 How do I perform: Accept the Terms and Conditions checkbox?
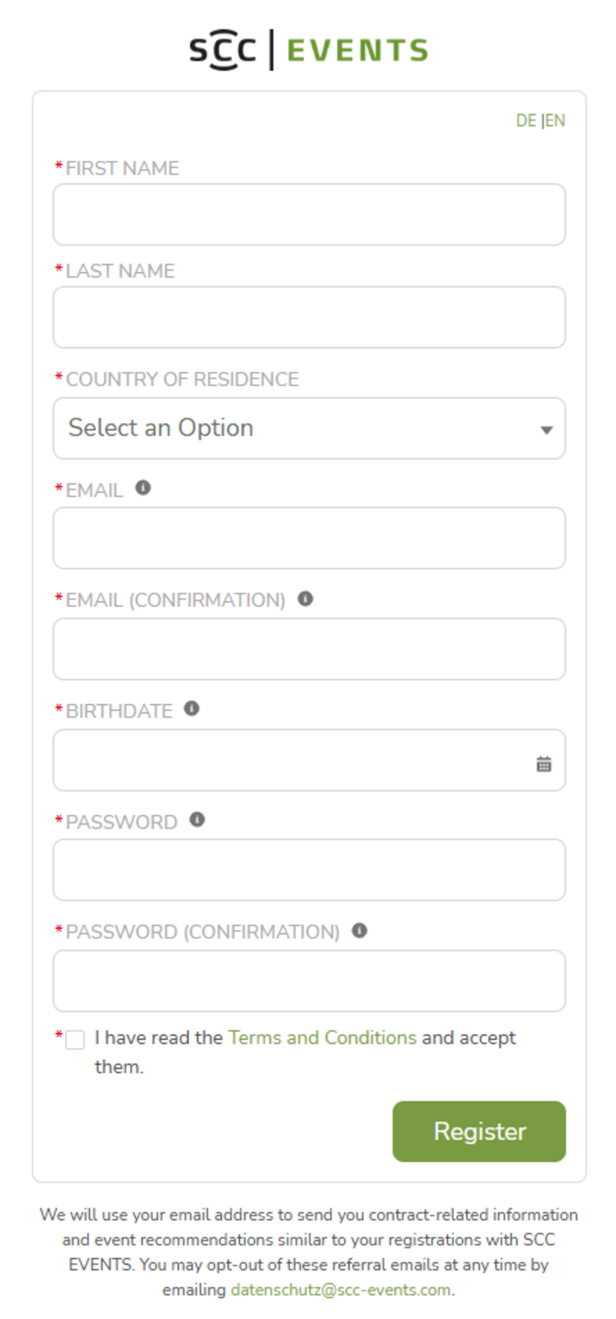tap(75, 1040)
